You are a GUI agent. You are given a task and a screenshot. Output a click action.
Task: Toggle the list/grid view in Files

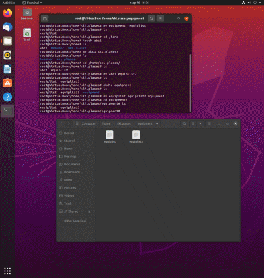pos(193,123)
